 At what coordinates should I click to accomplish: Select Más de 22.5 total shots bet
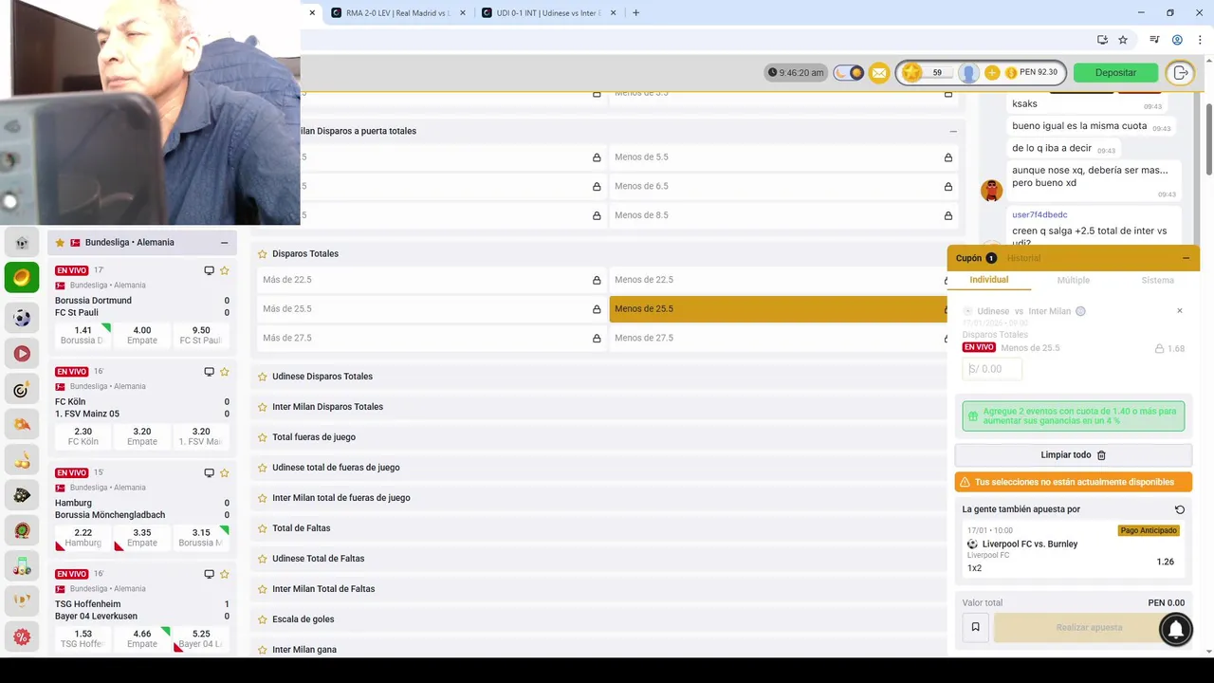[x=432, y=280]
